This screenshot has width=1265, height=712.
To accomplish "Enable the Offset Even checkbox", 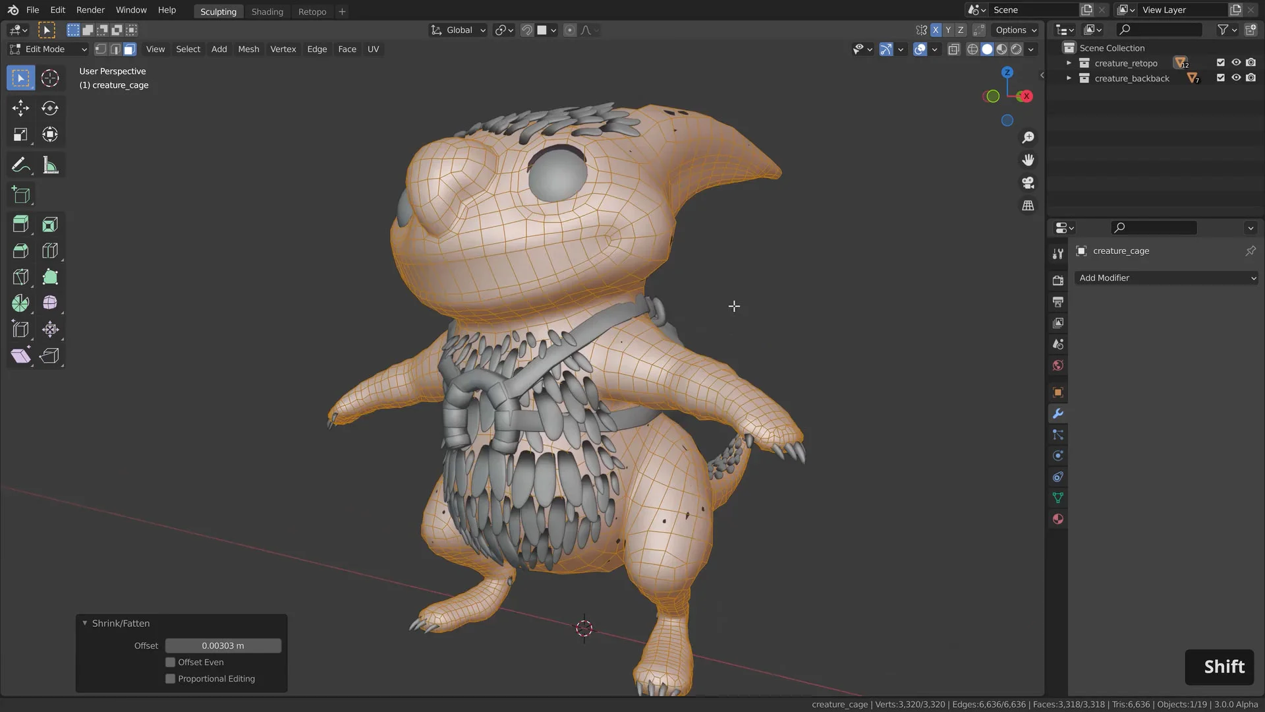I will (x=170, y=663).
